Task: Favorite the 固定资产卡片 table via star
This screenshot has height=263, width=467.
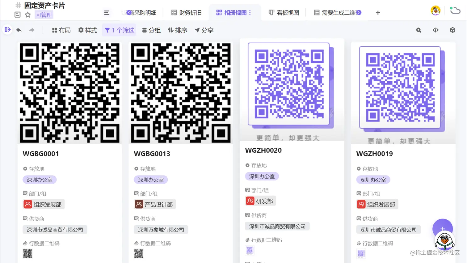Action: 27,14
